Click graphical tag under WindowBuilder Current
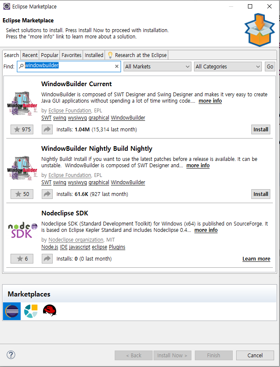The width and height of the screenshot is (280, 367). [x=99, y=118]
